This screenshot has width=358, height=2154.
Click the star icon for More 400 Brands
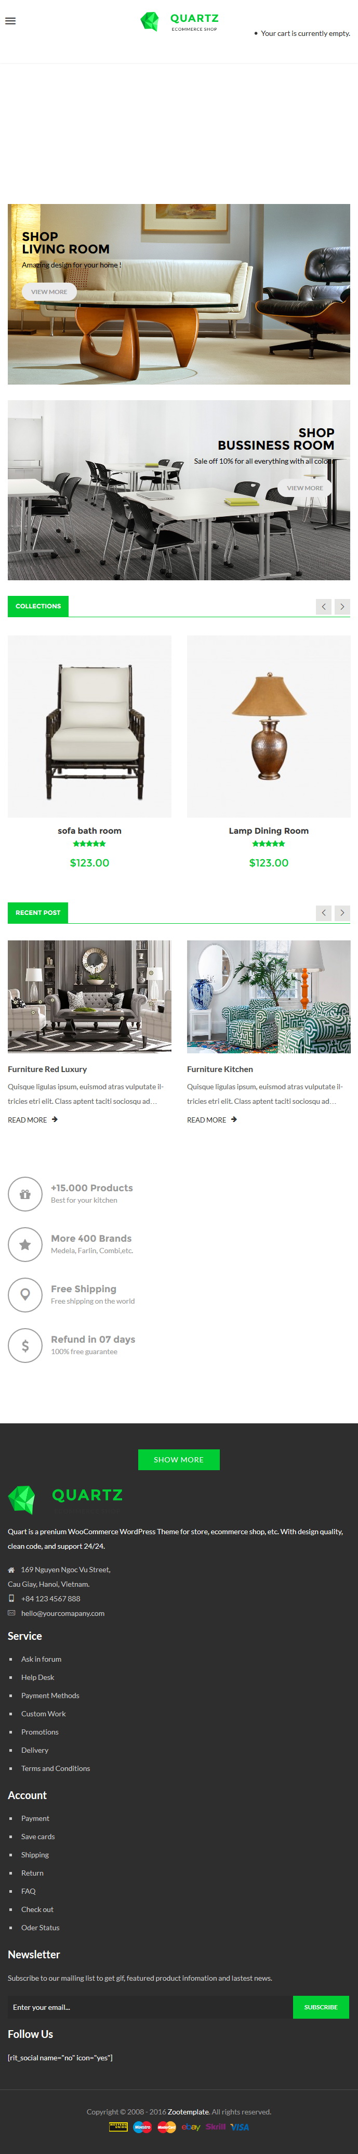tap(25, 1244)
